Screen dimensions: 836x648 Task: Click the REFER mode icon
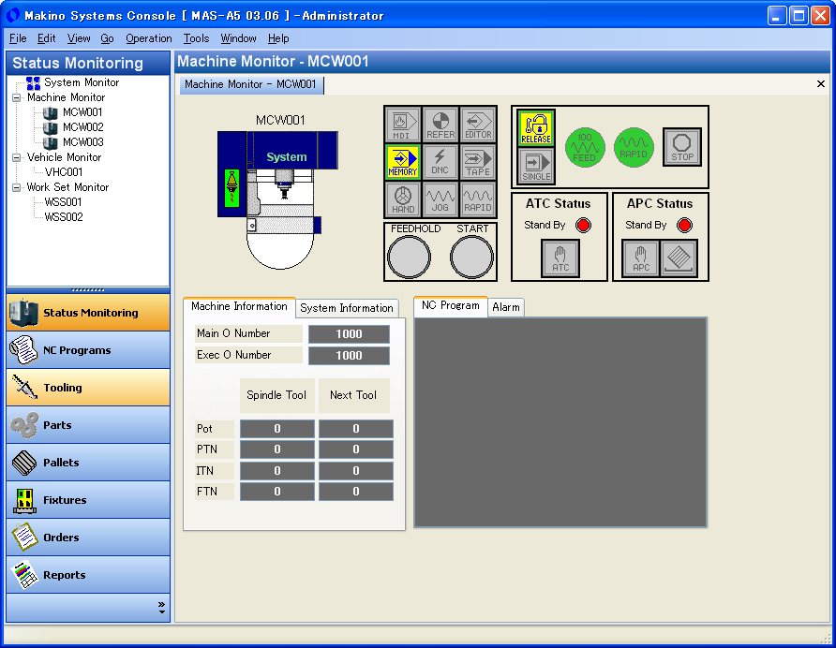440,125
